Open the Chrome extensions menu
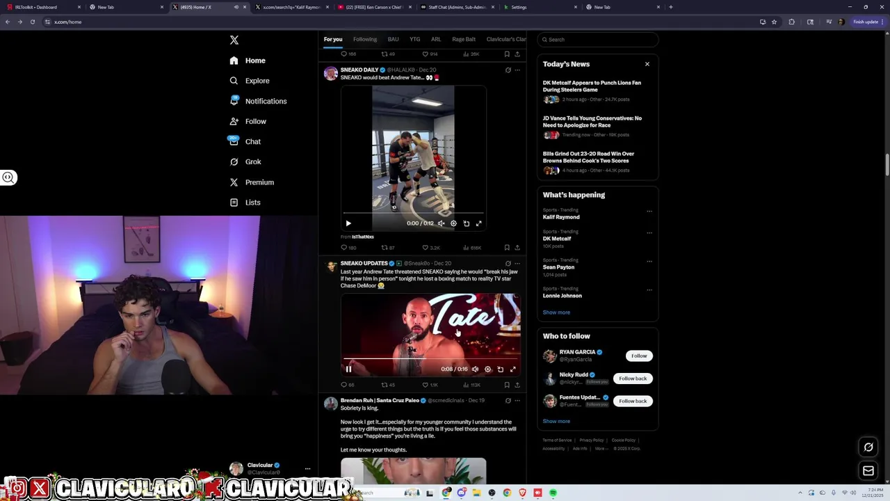The image size is (890, 501). click(791, 22)
